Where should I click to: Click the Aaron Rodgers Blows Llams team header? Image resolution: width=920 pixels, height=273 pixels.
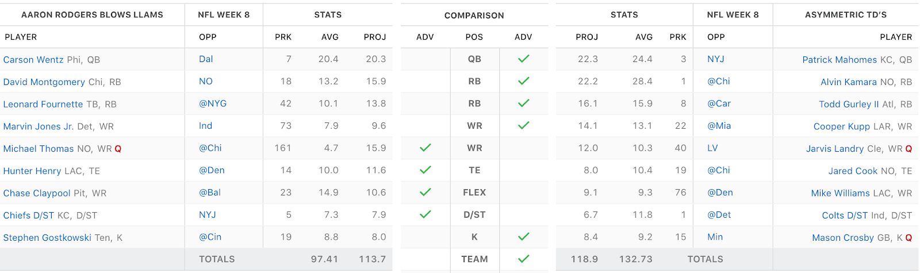click(92, 15)
